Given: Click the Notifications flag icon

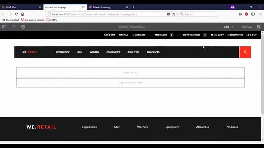Looking at the screenshot, I should (179, 35).
